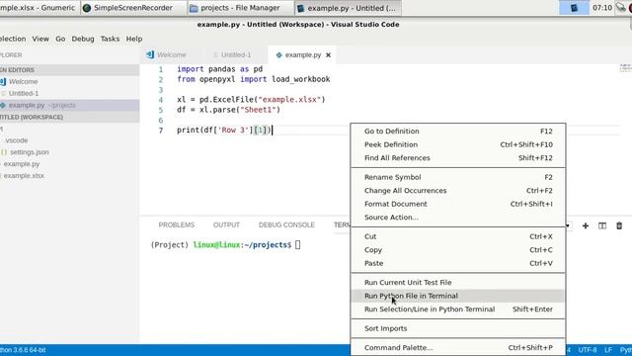Switch to projects File Manager in taskbar
Screen dimensions: 632x356
[241, 8]
